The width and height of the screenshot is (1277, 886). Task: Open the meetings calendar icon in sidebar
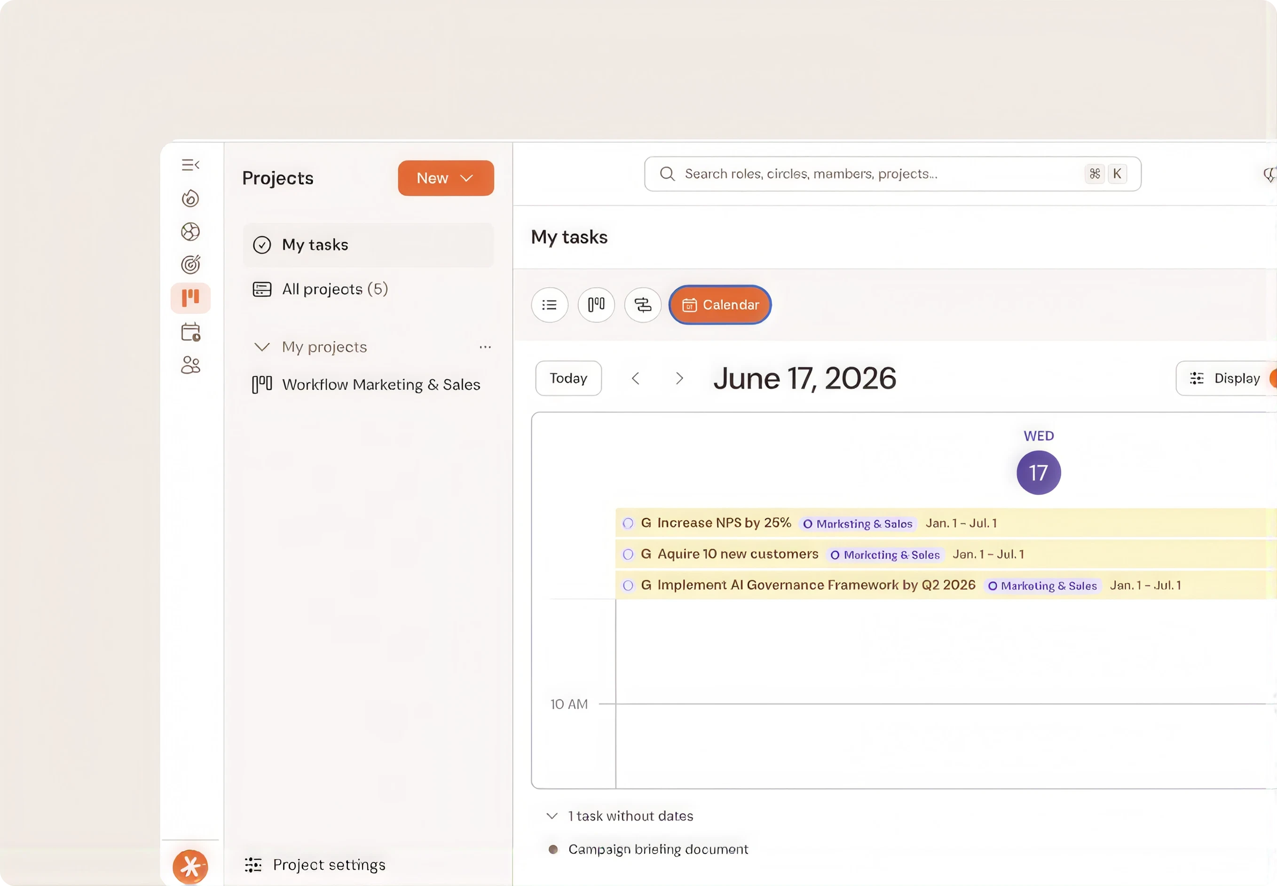[190, 332]
